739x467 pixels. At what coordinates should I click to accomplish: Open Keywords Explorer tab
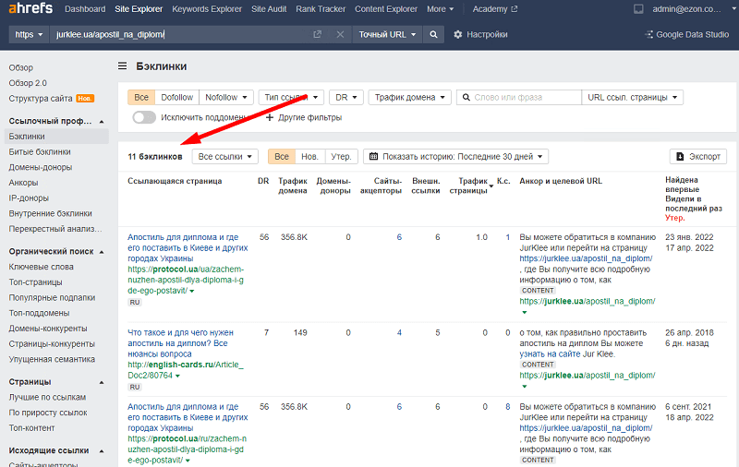(x=208, y=9)
